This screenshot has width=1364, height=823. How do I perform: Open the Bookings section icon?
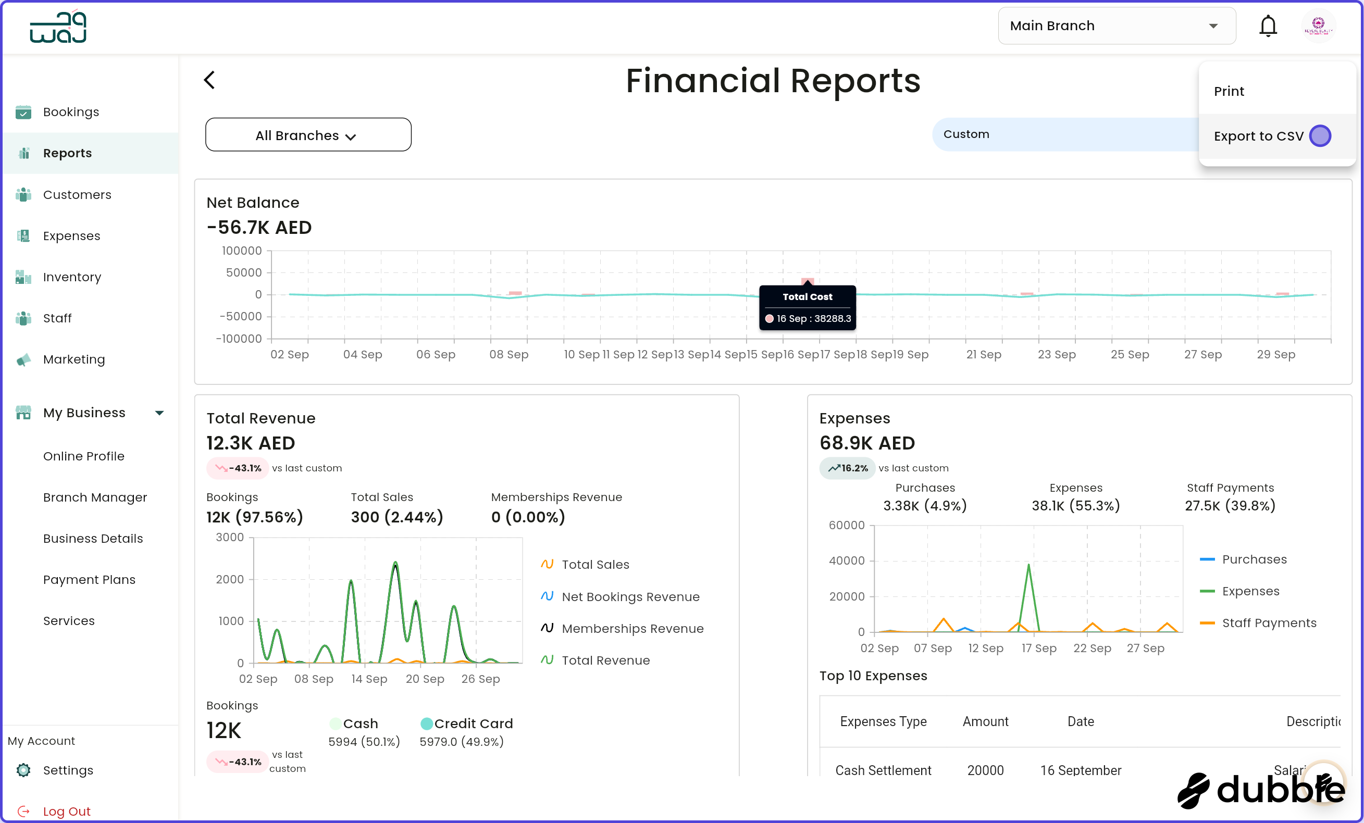pyautogui.click(x=23, y=113)
